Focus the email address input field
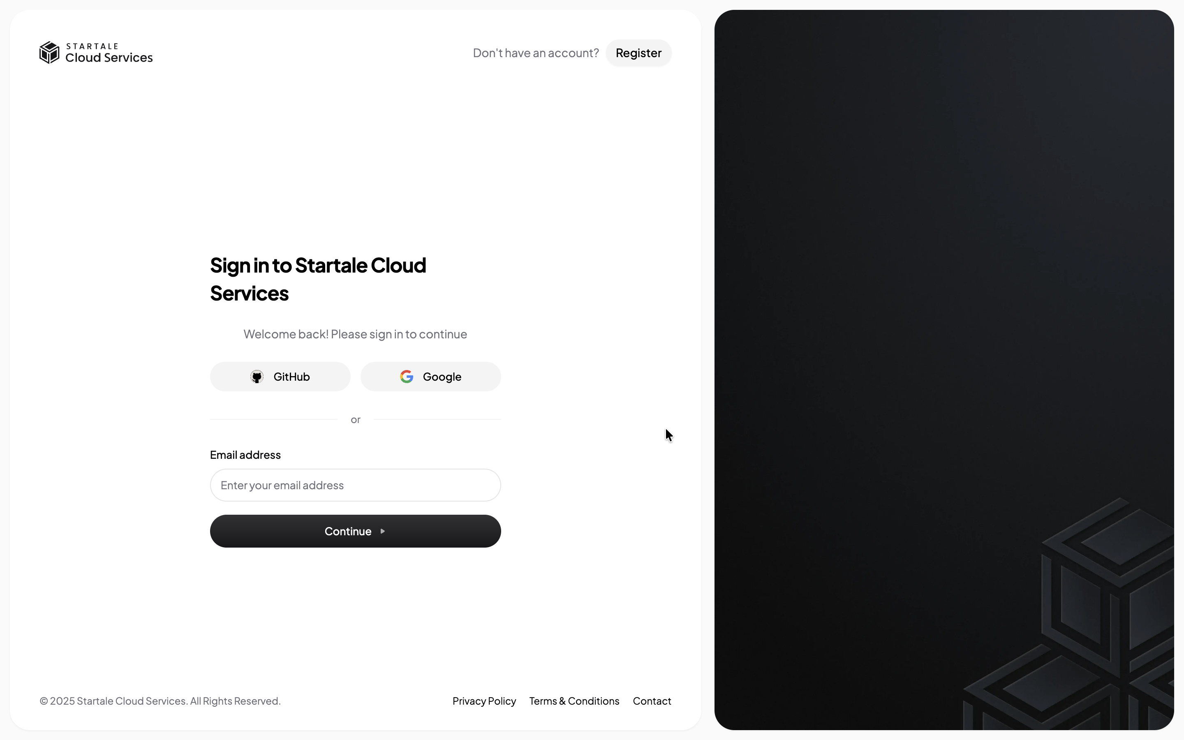The height and width of the screenshot is (740, 1184). 355,485
